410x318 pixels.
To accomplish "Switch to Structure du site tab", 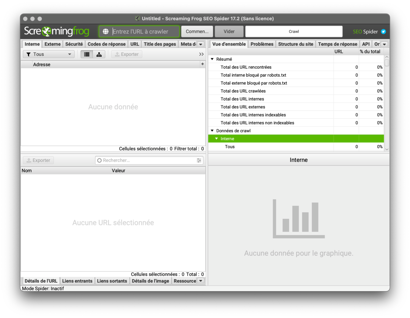I will click(x=296, y=44).
